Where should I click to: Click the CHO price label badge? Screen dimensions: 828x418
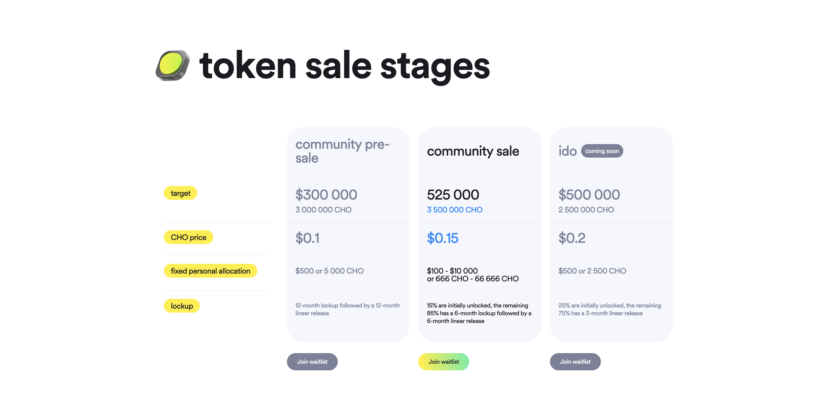tap(188, 237)
